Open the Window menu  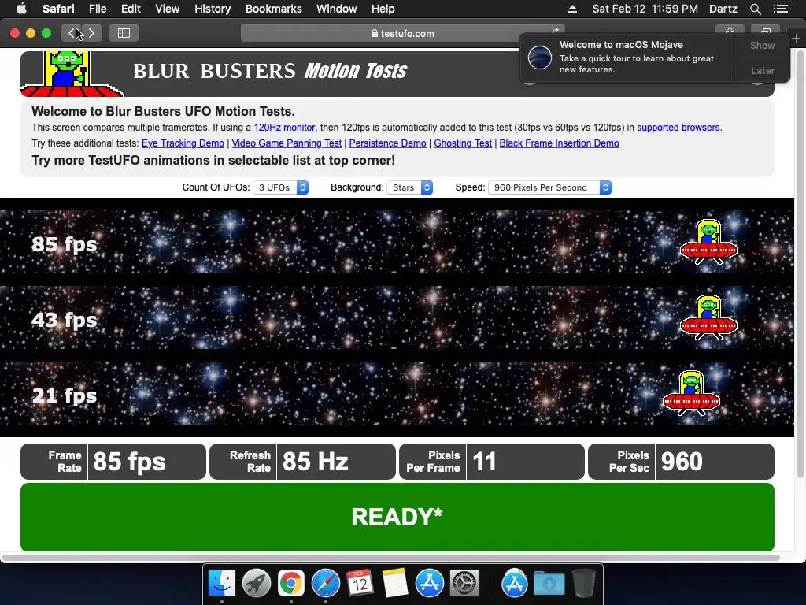337,9
